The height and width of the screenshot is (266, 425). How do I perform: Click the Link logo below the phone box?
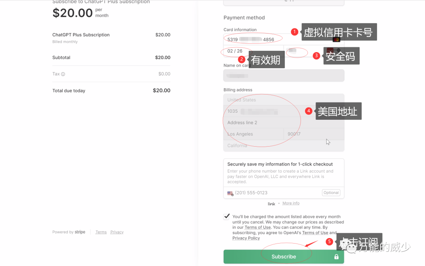point(272,204)
